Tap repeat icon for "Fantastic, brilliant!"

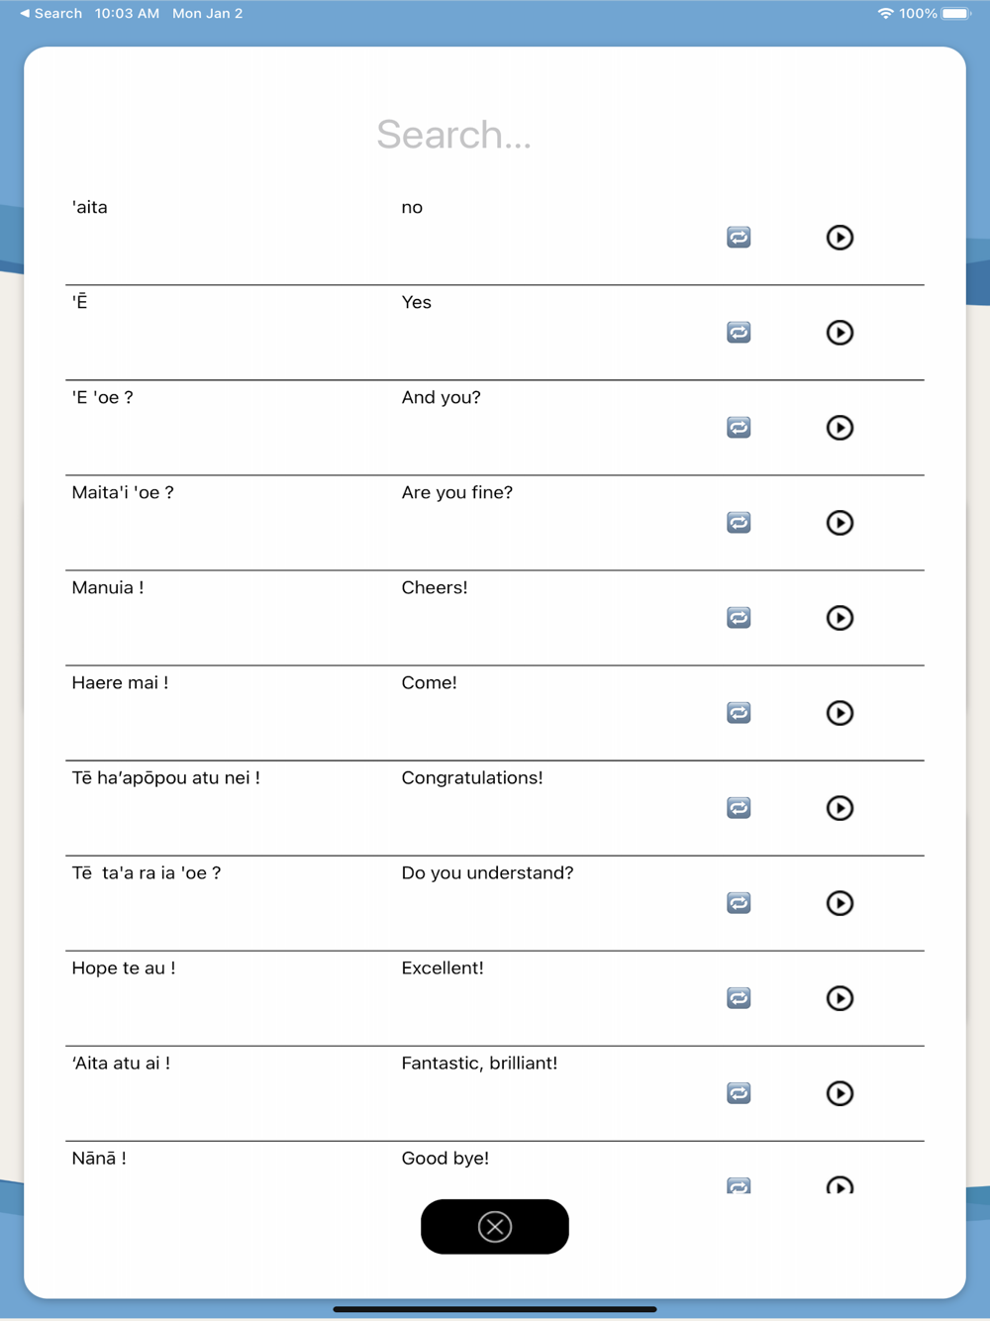tap(739, 1093)
